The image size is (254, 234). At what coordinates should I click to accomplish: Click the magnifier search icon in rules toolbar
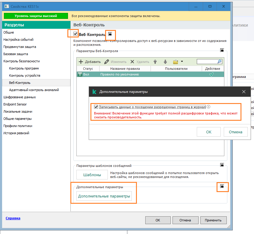click(x=220, y=61)
